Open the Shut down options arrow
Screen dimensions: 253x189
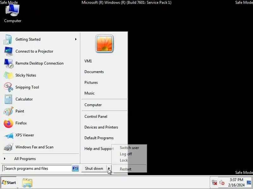(x=109, y=168)
